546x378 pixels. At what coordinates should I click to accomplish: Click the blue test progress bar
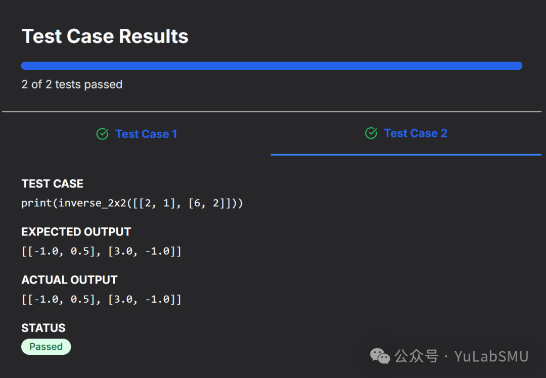(x=271, y=66)
